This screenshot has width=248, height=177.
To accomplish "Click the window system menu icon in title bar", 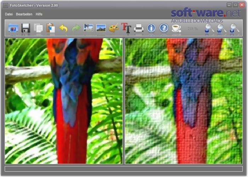I will pyautogui.click(x=6, y=6).
